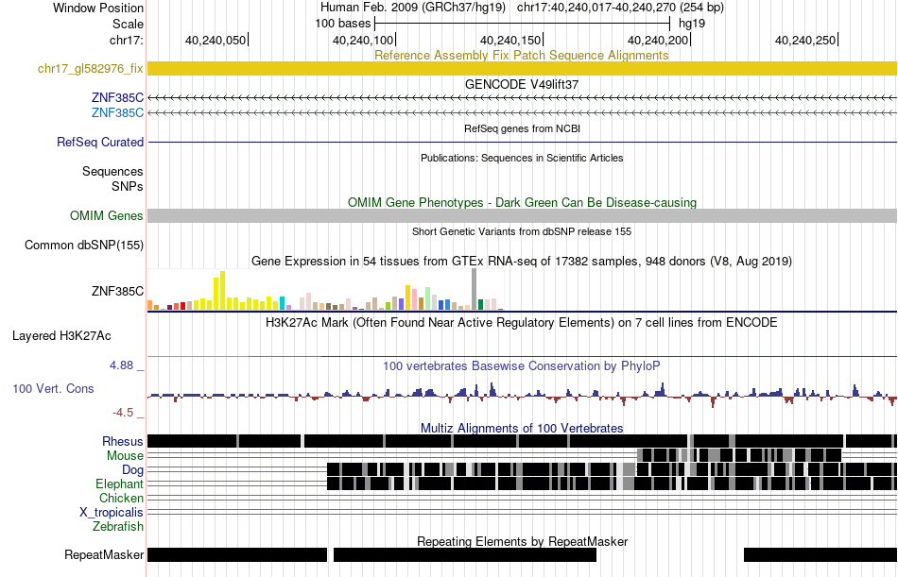898x577 pixels.
Task: Click the OMIM Genes track label
Action: point(107,216)
